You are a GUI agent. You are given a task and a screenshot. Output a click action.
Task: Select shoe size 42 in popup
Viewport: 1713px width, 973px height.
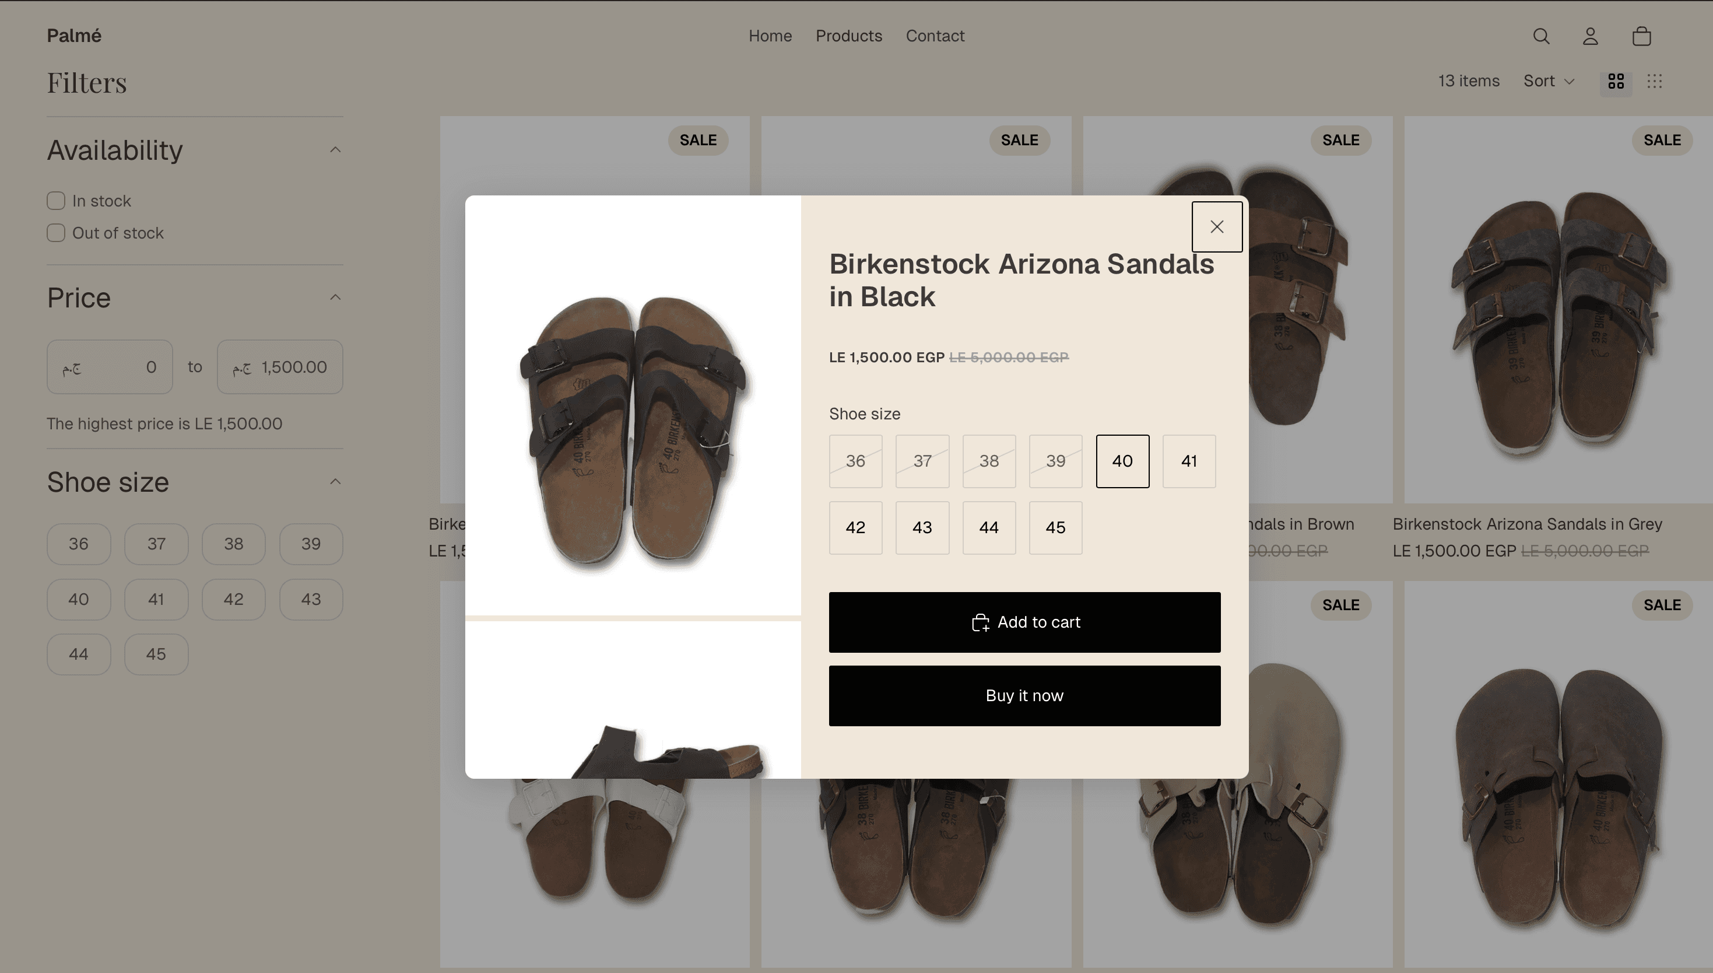pyautogui.click(x=855, y=528)
